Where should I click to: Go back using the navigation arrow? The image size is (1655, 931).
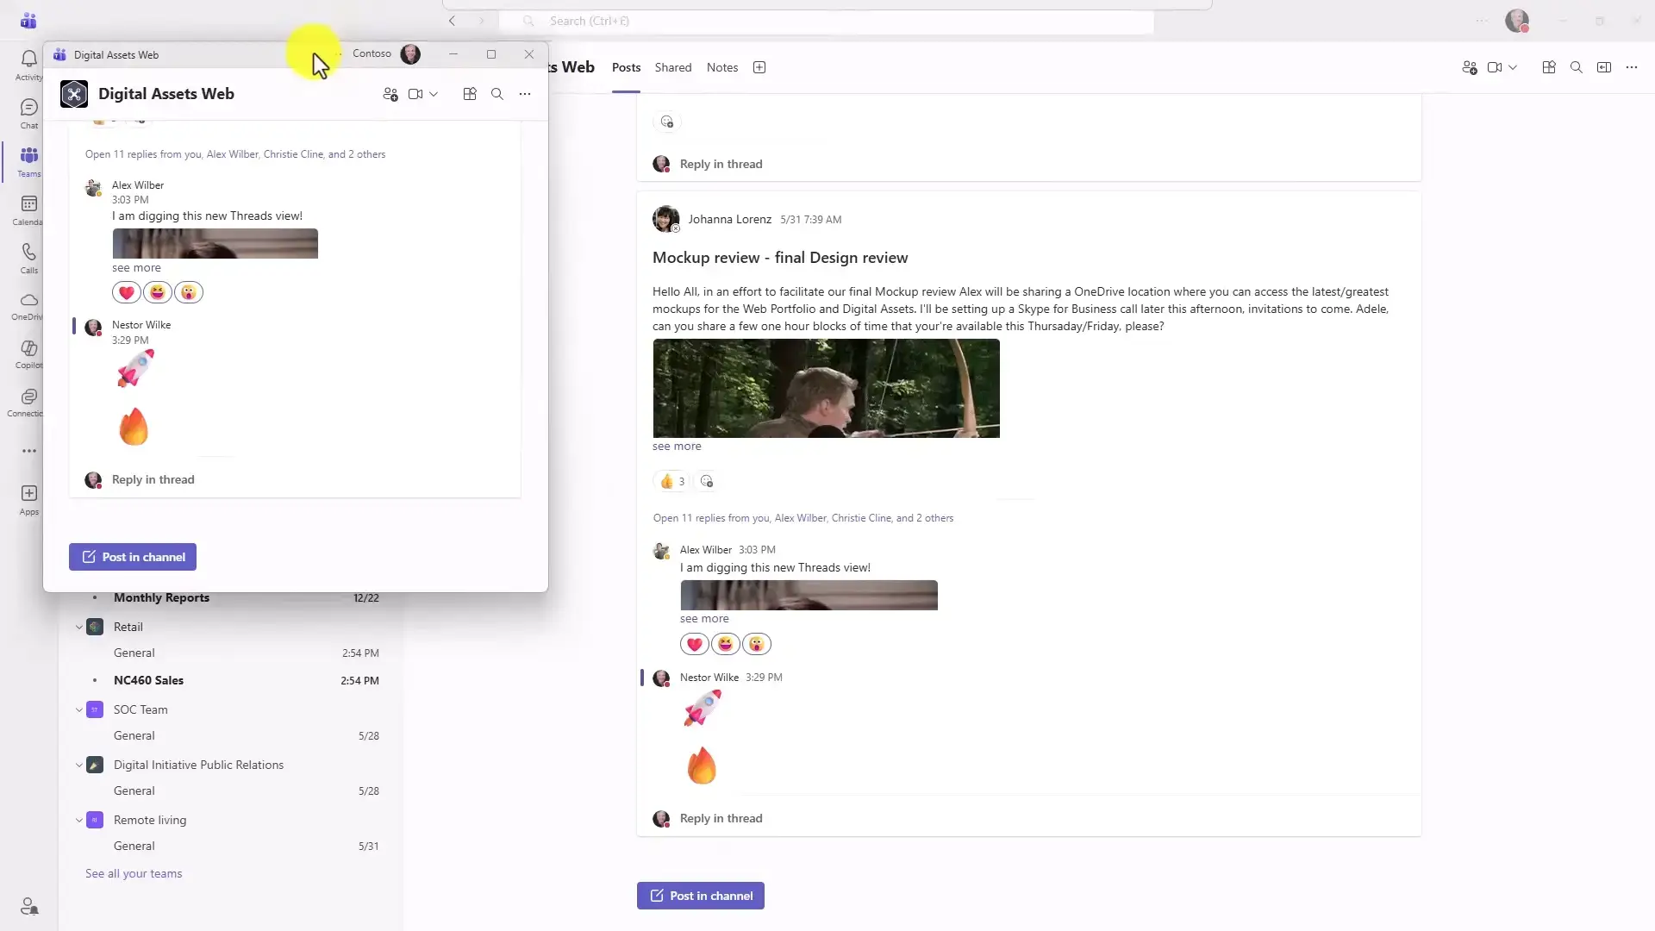(x=452, y=21)
